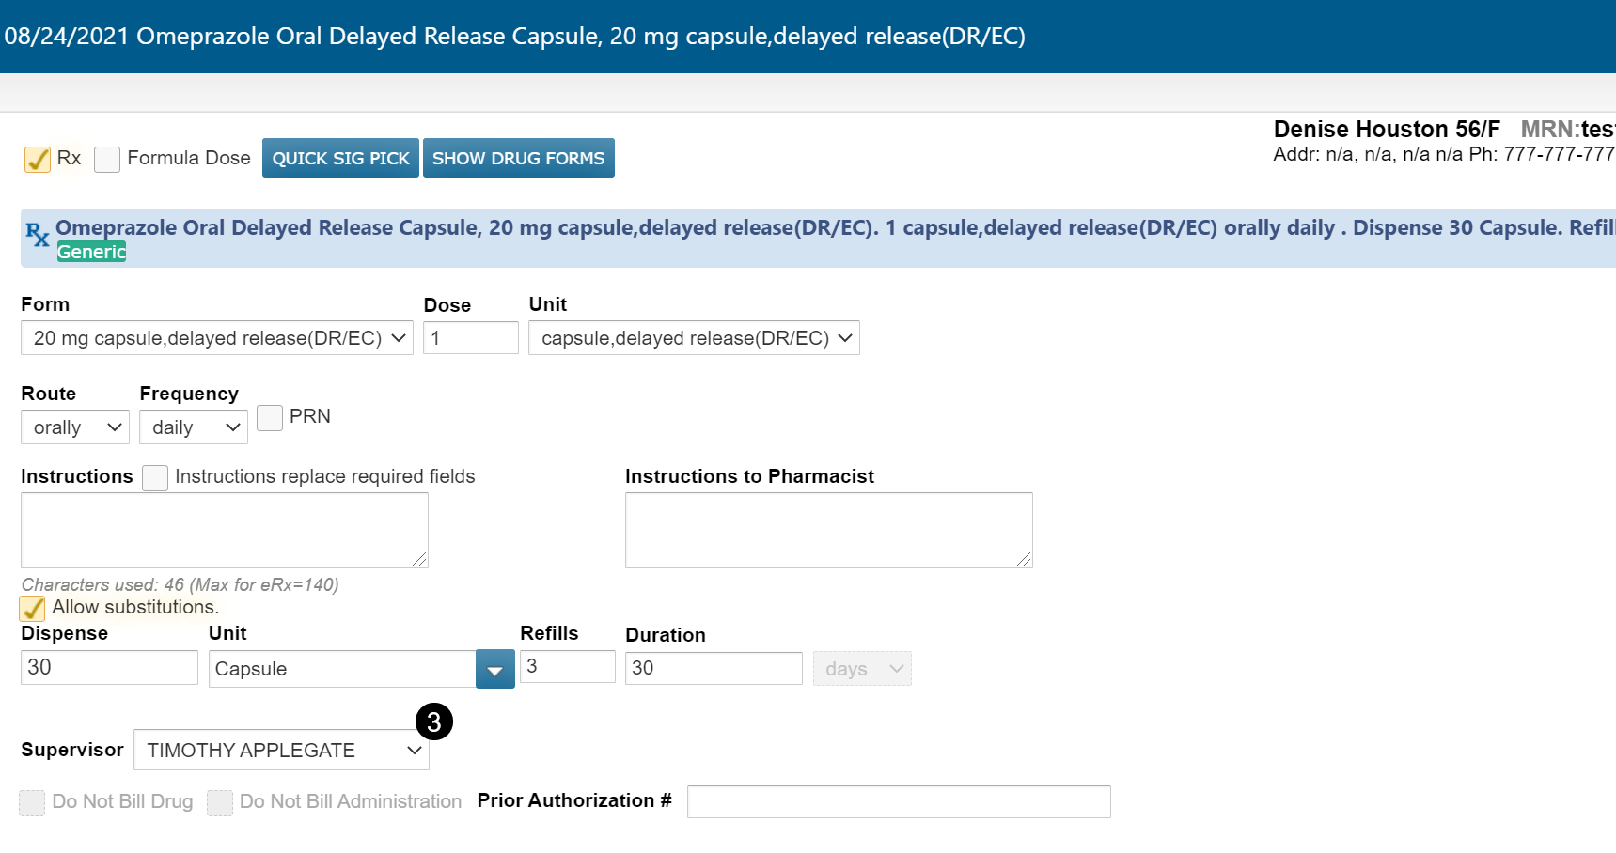Select a different Supervisor from dropdown
Viewport: 1616px width, 853px height.
[x=281, y=751]
